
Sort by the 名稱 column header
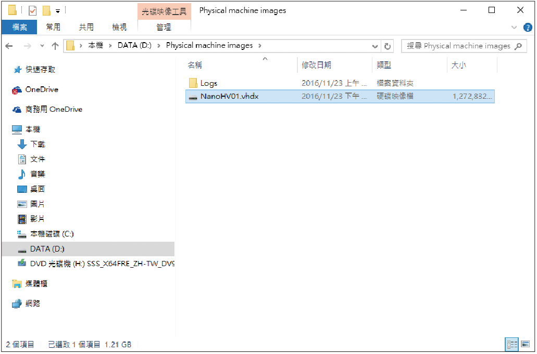pos(195,65)
